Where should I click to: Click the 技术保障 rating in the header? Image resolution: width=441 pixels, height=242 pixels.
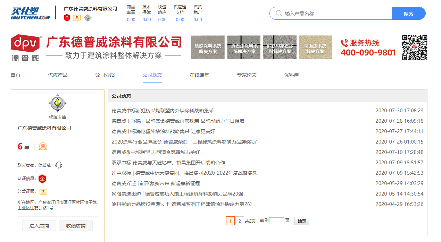coord(147,13)
